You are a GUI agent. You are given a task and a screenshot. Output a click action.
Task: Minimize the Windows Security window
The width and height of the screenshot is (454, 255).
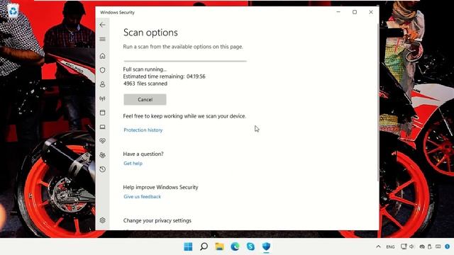coord(338,12)
